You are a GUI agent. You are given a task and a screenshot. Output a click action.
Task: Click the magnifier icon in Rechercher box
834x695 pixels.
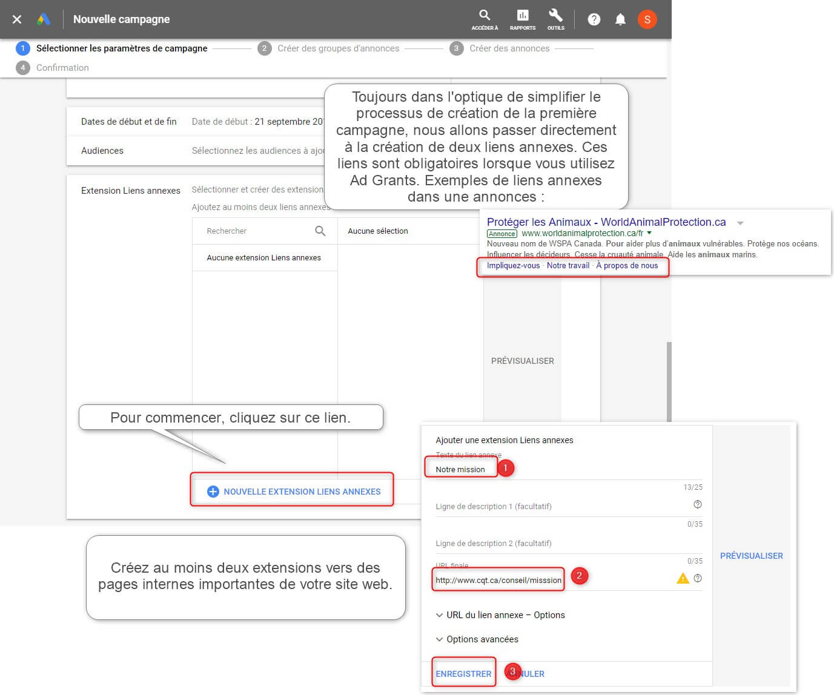pyautogui.click(x=320, y=231)
